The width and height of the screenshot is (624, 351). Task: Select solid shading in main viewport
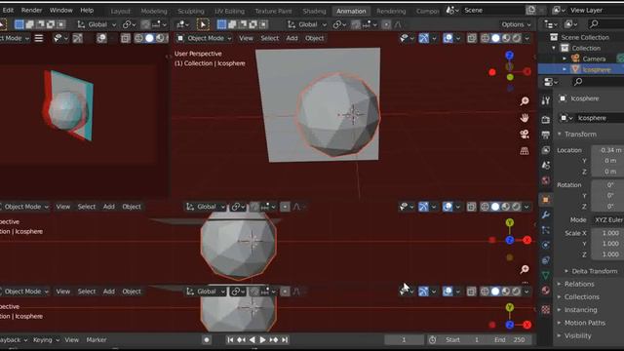click(495, 38)
